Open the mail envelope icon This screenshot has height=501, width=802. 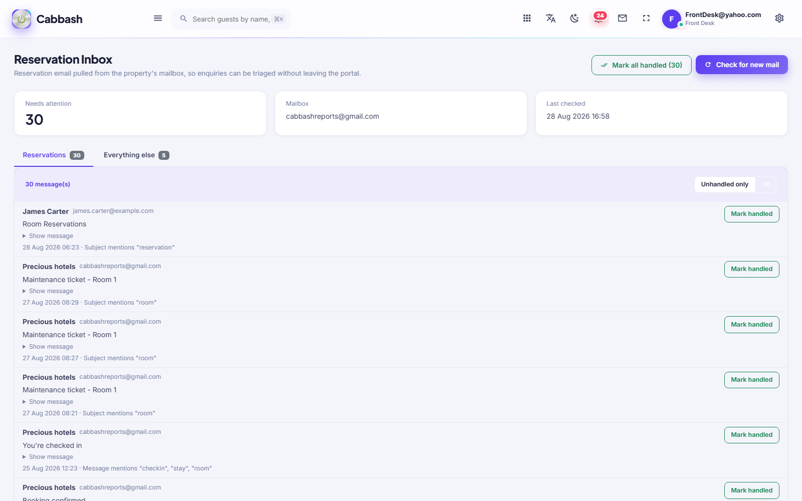point(623,19)
